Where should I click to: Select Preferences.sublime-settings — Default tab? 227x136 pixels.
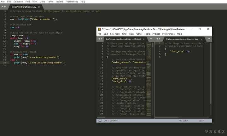(x=123, y=39)
